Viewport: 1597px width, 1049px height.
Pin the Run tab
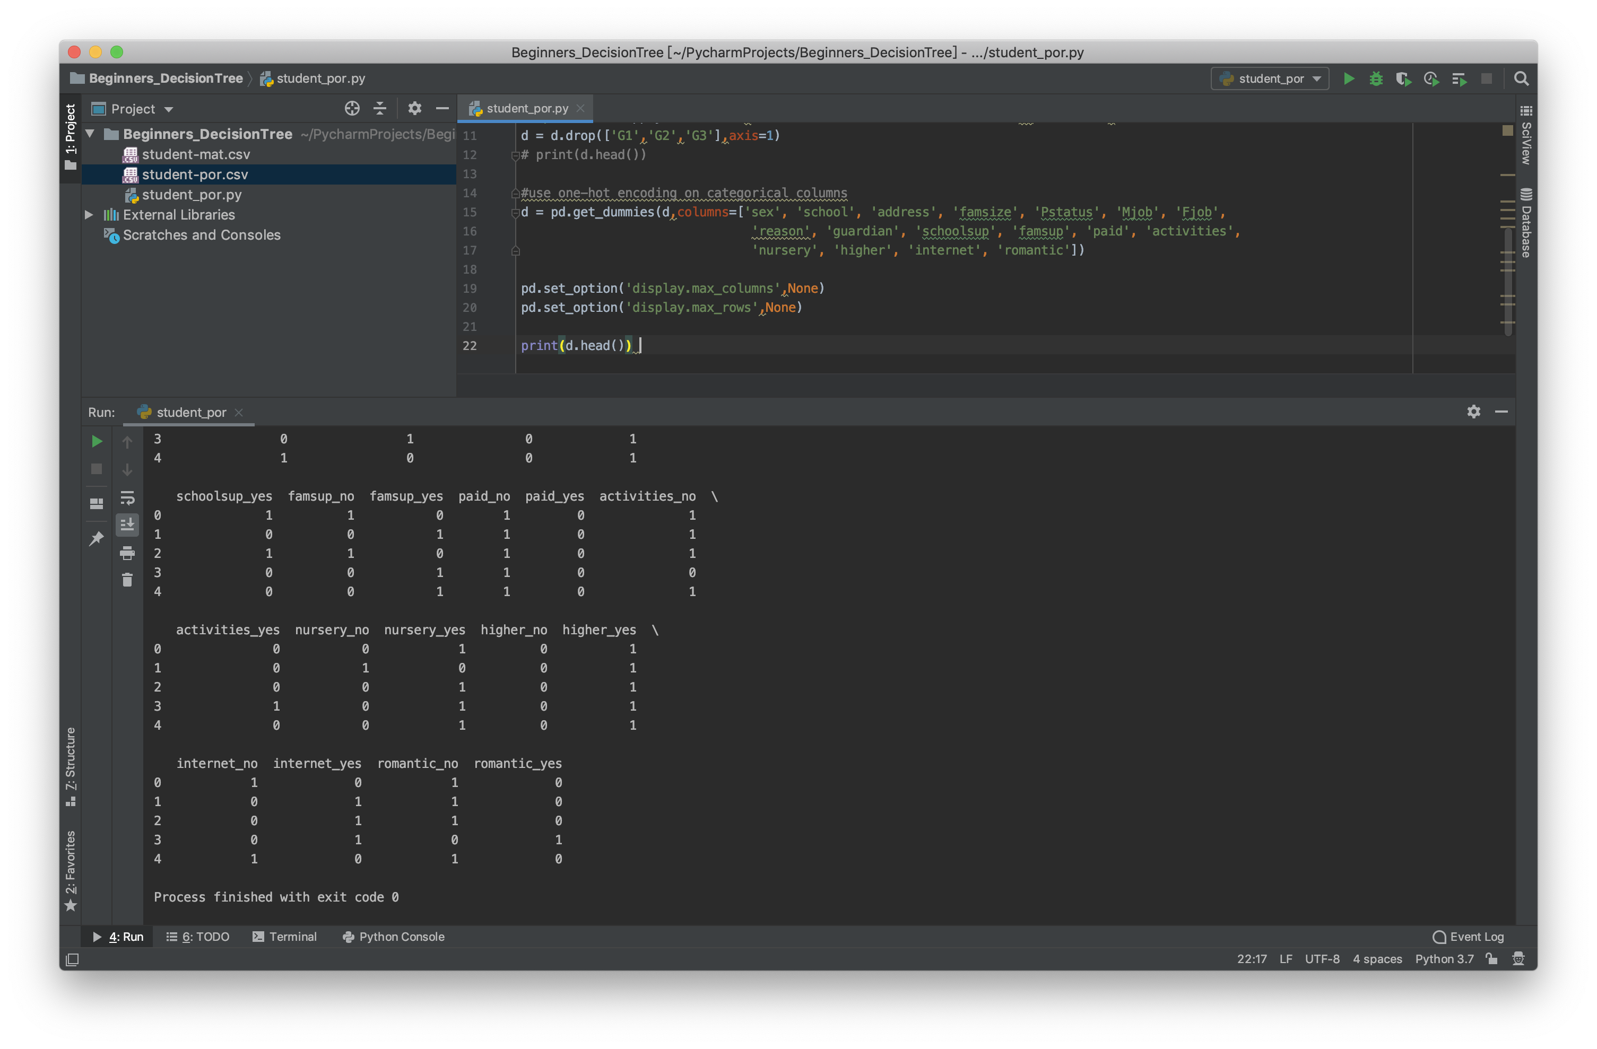pyautogui.click(x=97, y=539)
